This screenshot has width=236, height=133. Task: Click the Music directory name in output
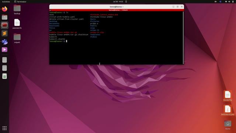click(x=93, y=19)
